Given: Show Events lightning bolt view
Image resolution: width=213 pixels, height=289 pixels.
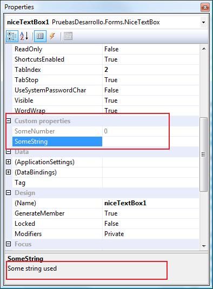Looking at the screenshot, I should tap(52, 36).
